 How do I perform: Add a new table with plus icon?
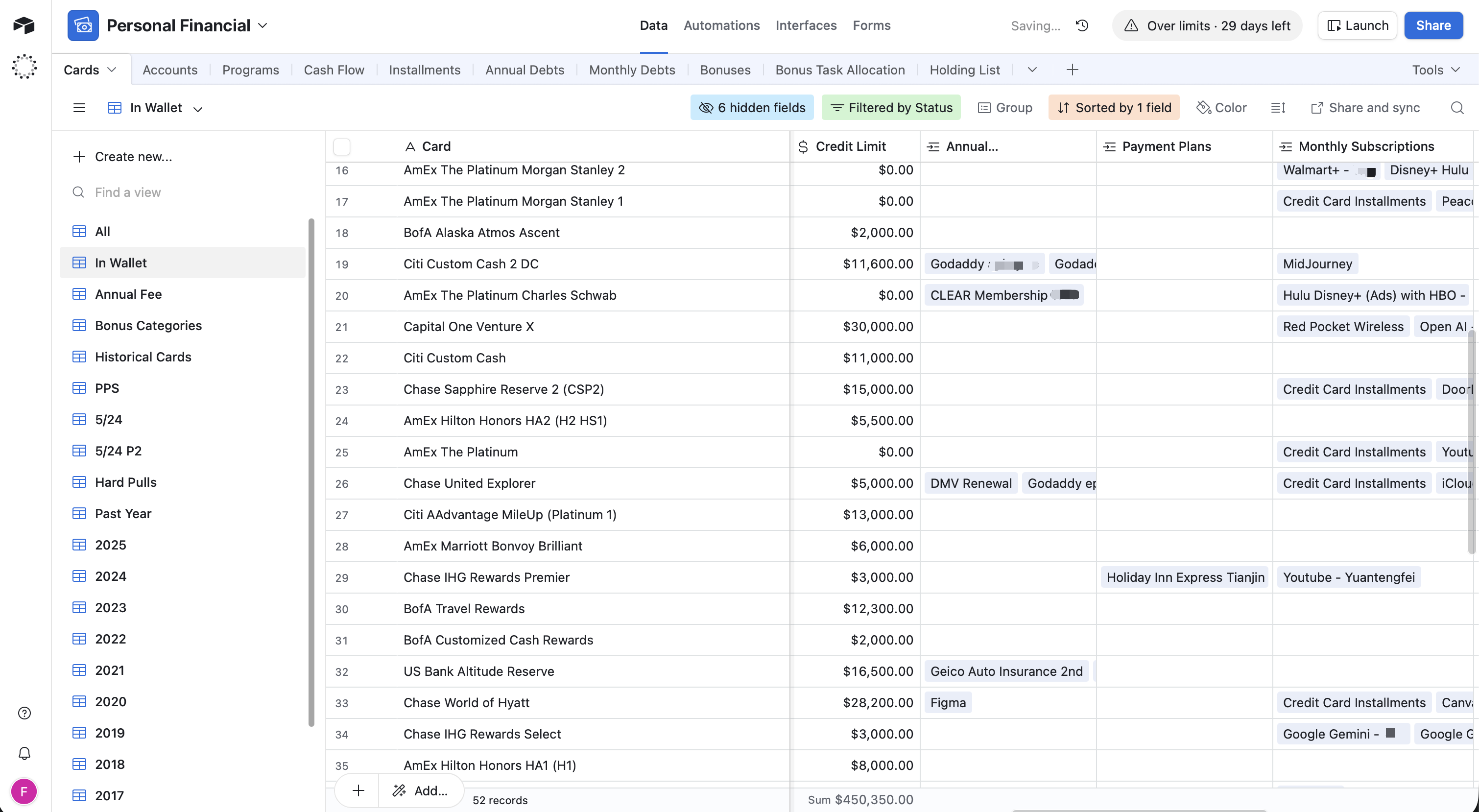tap(1072, 70)
